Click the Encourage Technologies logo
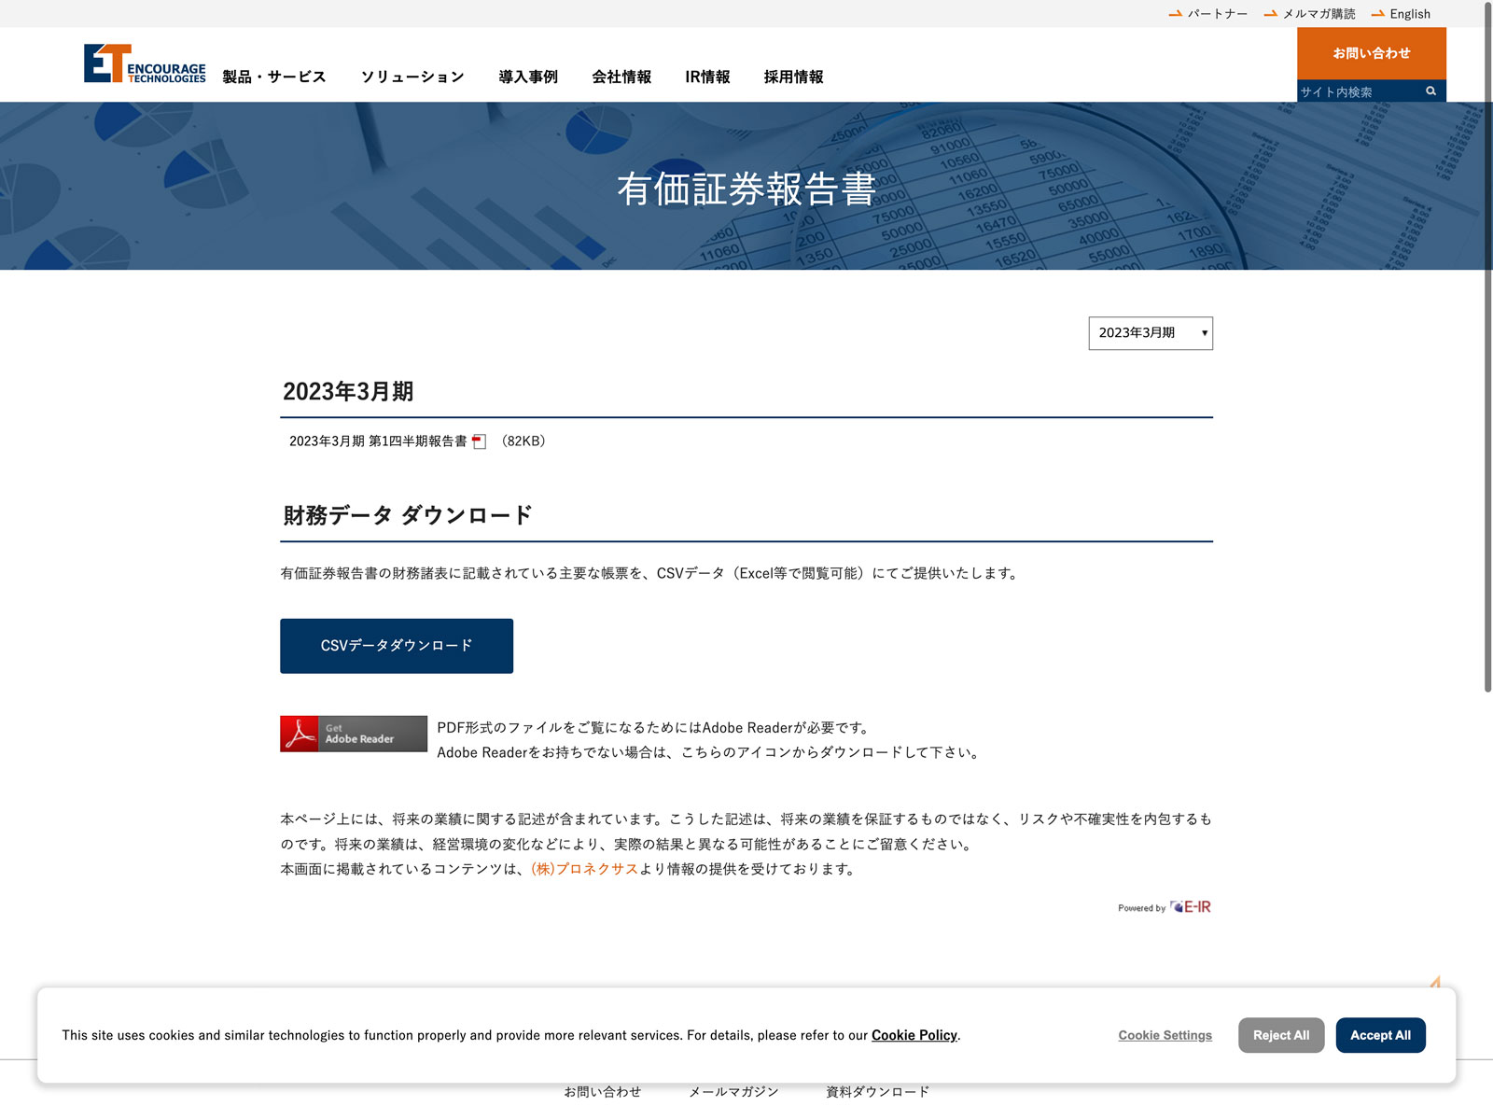Screen dimensions: 1493x1120 point(145,64)
